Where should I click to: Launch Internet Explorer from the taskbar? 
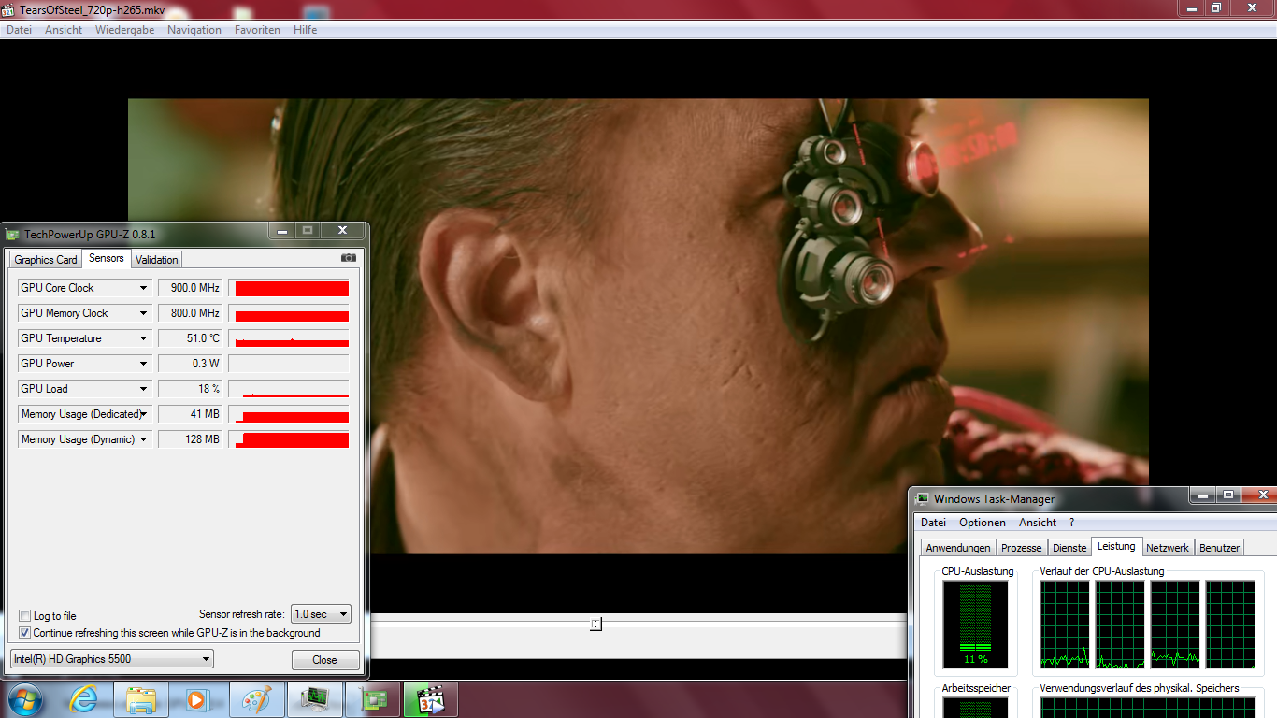(83, 699)
